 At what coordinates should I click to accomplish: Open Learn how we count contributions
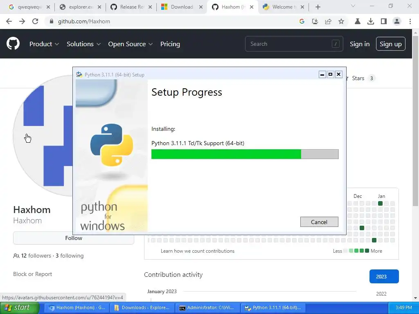[198, 251]
